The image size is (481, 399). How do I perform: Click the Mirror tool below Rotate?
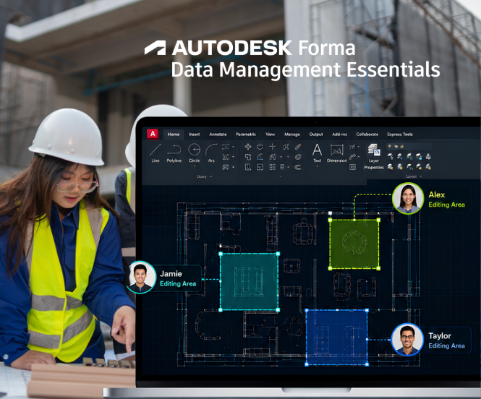pyautogui.click(x=260, y=157)
